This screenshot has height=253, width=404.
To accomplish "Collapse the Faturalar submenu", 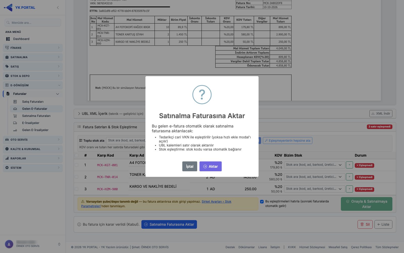I will [33, 94].
